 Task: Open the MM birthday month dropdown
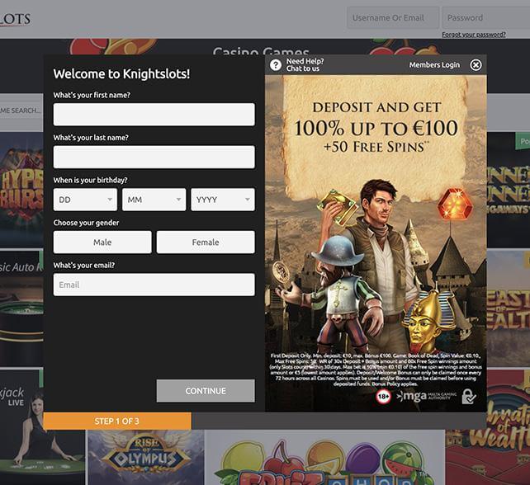pyautogui.click(x=154, y=200)
